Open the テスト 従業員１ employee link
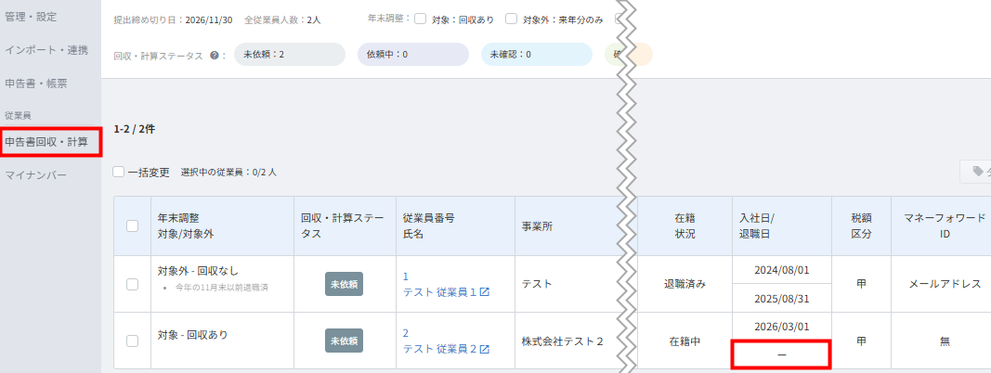Viewport: 991px width, 373px height. 440,292
